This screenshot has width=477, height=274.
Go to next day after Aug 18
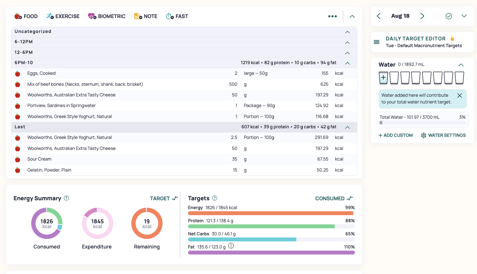tap(422, 16)
